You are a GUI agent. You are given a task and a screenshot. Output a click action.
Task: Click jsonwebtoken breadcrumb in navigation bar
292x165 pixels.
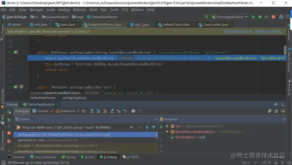pyautogui.click(x=55, y=17)
